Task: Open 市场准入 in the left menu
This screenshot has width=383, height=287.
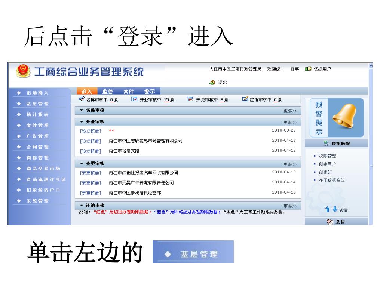Action: point(38,93)
